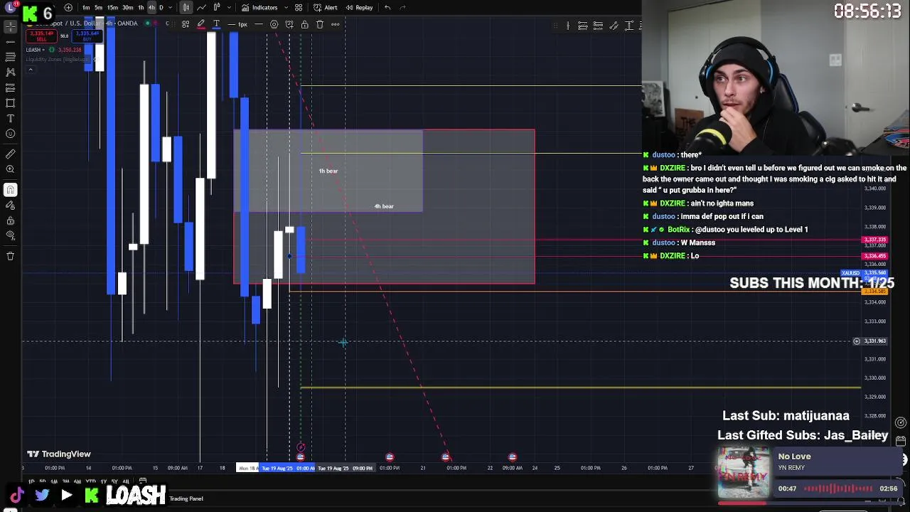Open the emoji icons tool
Image resolution: width=910 pixels, height=512 pixels.
click(10, 134)
